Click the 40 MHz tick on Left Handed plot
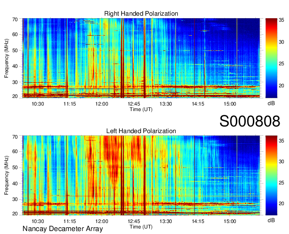The image size is (289, 234). pyautogui.click(x=15, y=184)
